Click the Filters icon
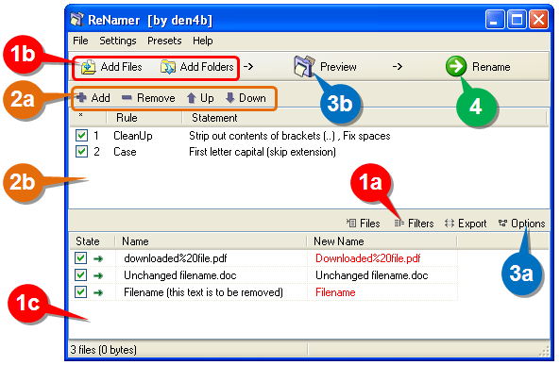 (399, 224)
